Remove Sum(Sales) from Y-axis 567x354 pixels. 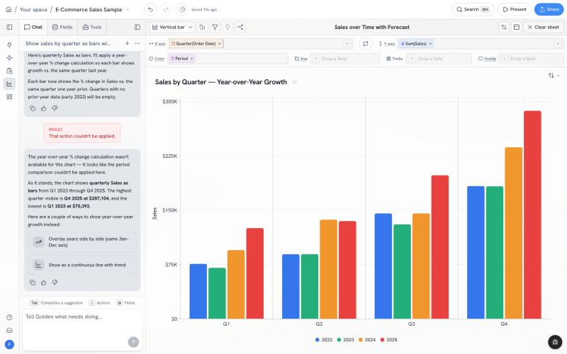[x=430, y=44]
